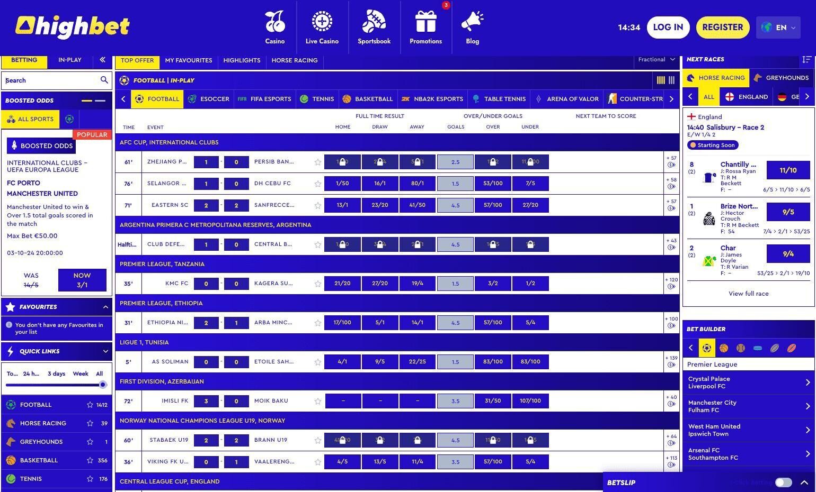Favourite the KMC FC match
Viewport: 816px width, 492px height.
pos(317,284)
